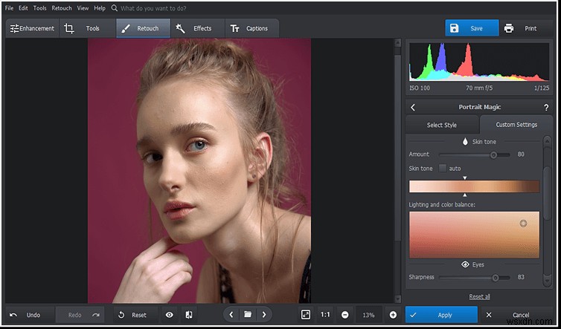The height and width of the screenshot is (329, 561).
Task: Click the Print icon
Action: [509, 28]
